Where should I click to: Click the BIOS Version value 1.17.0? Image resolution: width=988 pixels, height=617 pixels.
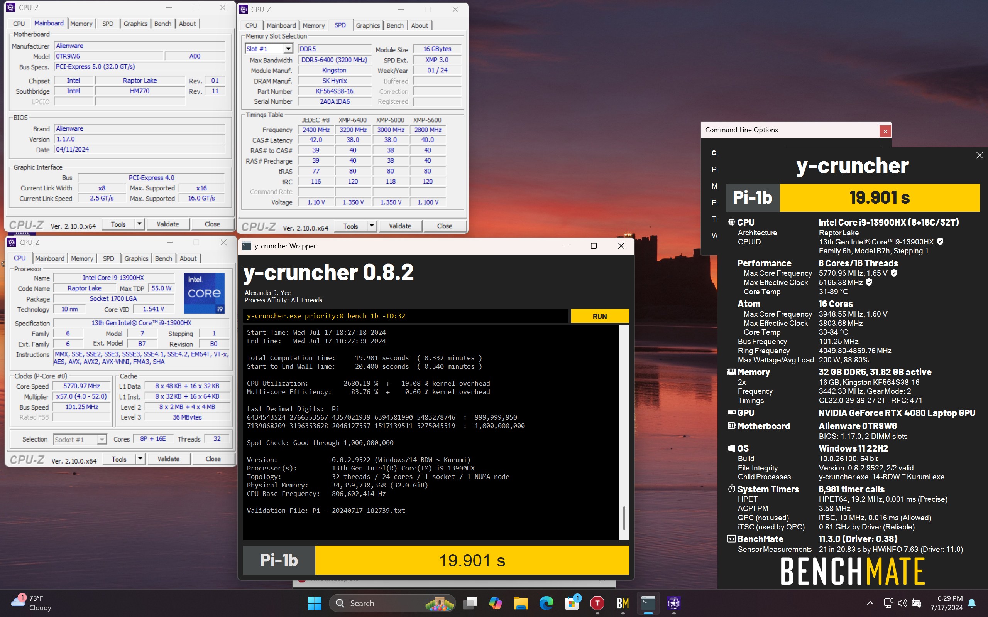(140, 139)
